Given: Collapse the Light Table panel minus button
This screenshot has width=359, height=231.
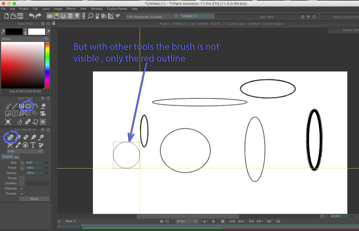Looking at the screenshot, I should [308, 17].
